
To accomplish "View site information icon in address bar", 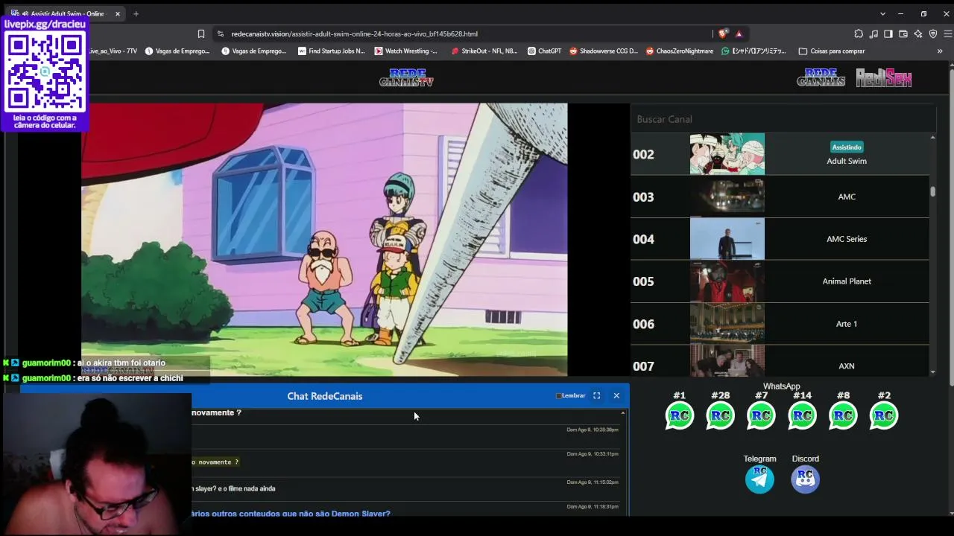I will coord(220,33).
